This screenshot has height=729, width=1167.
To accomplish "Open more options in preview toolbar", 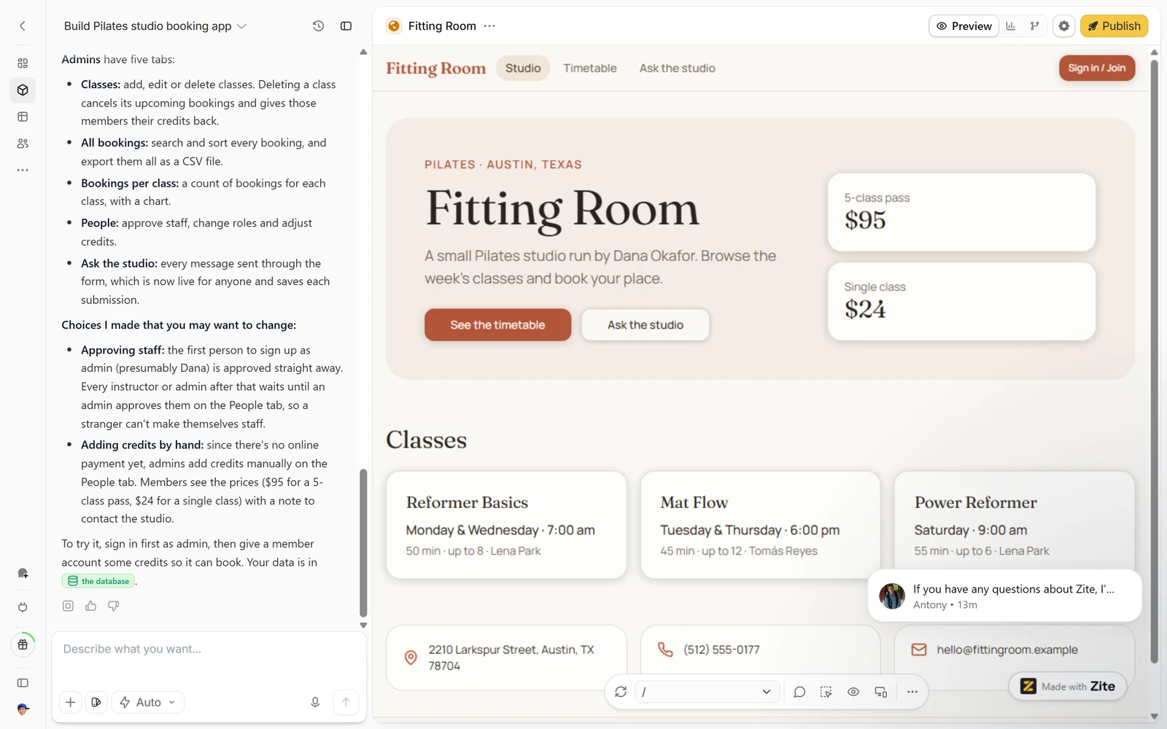I will point(912,692).
